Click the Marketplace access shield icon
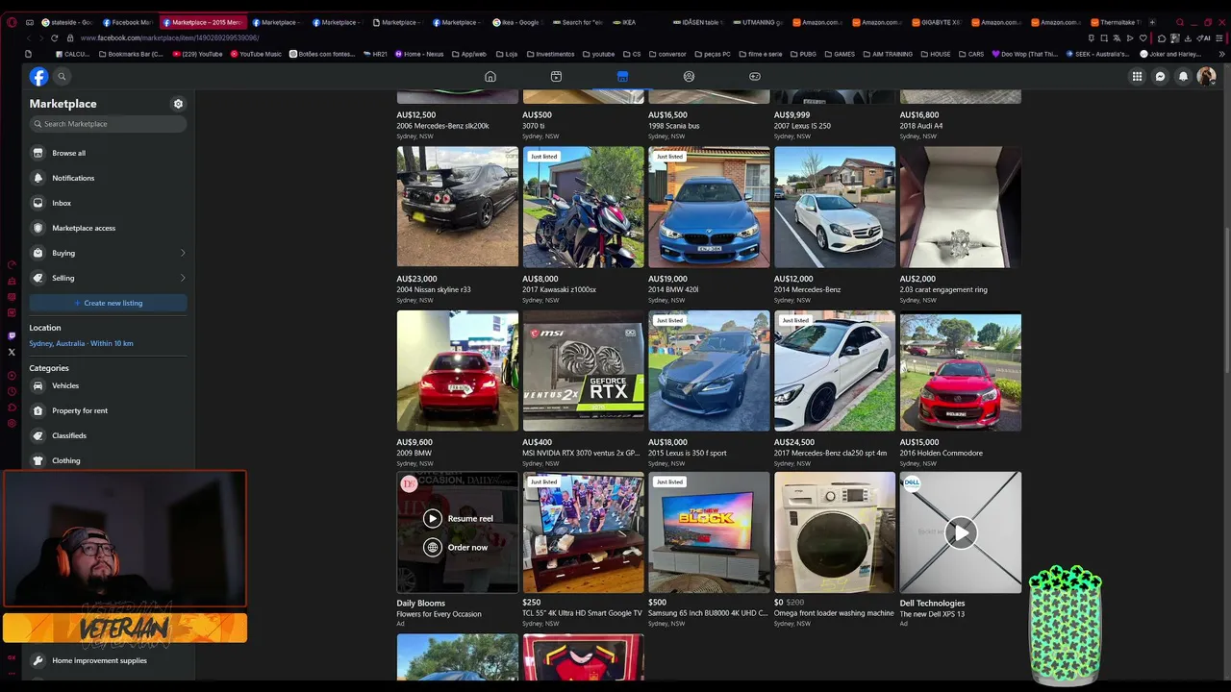This screenshot has height=692, width=1231. tap(38, 228)
